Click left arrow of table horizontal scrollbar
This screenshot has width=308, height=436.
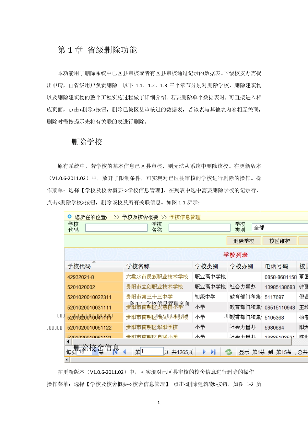pyautogui.click(x=68, y=342)
